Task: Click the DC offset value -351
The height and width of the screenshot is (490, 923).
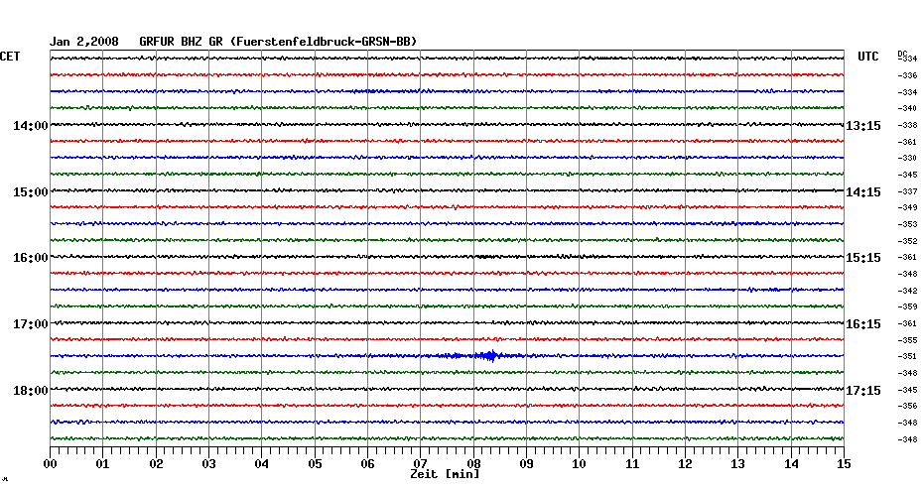Action: coord(907,356)
